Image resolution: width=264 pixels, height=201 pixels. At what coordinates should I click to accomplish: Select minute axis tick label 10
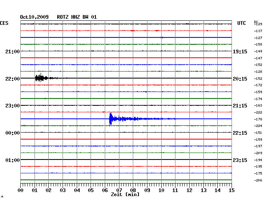pos(161,190)
